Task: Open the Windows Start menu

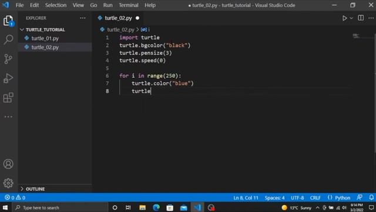Action: pos(5,207)
